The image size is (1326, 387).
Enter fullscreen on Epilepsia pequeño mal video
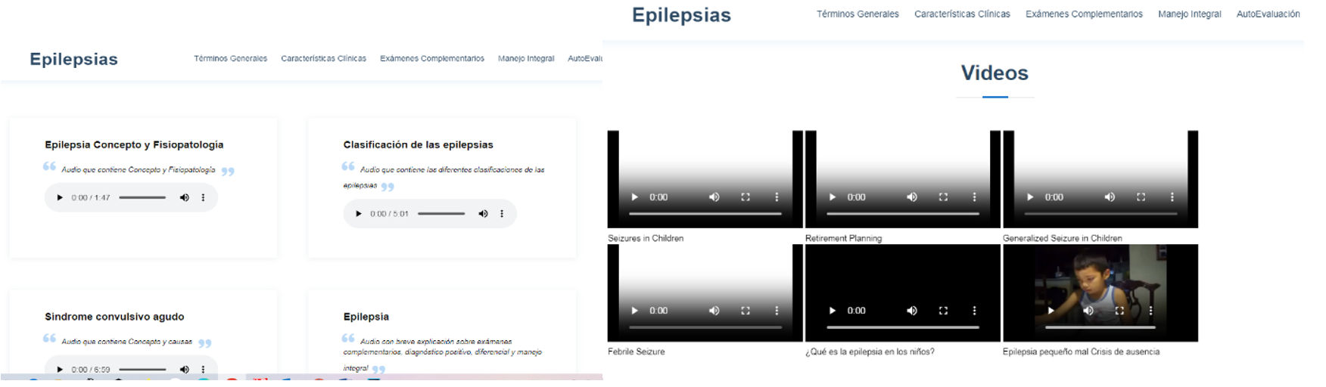coord(1119,311)
